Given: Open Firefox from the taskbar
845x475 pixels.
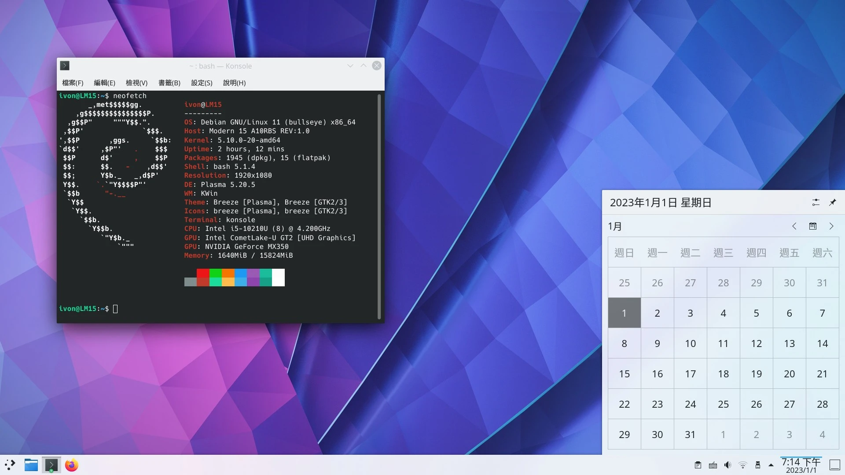Looking at the screenshot, I should [x=71, y=464].
